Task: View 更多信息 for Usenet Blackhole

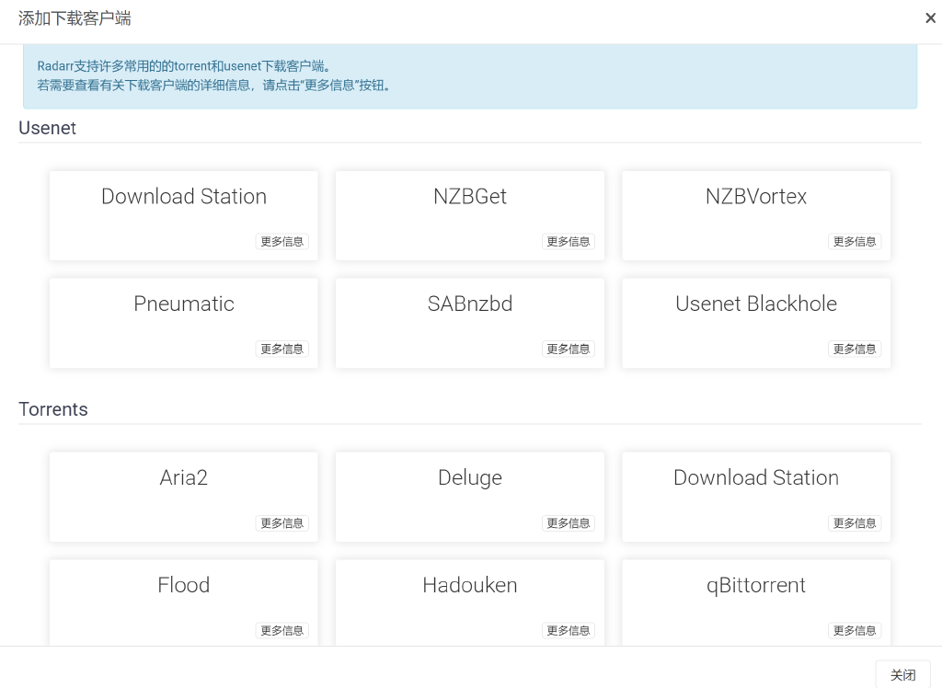Action: (x=855, y=350)
